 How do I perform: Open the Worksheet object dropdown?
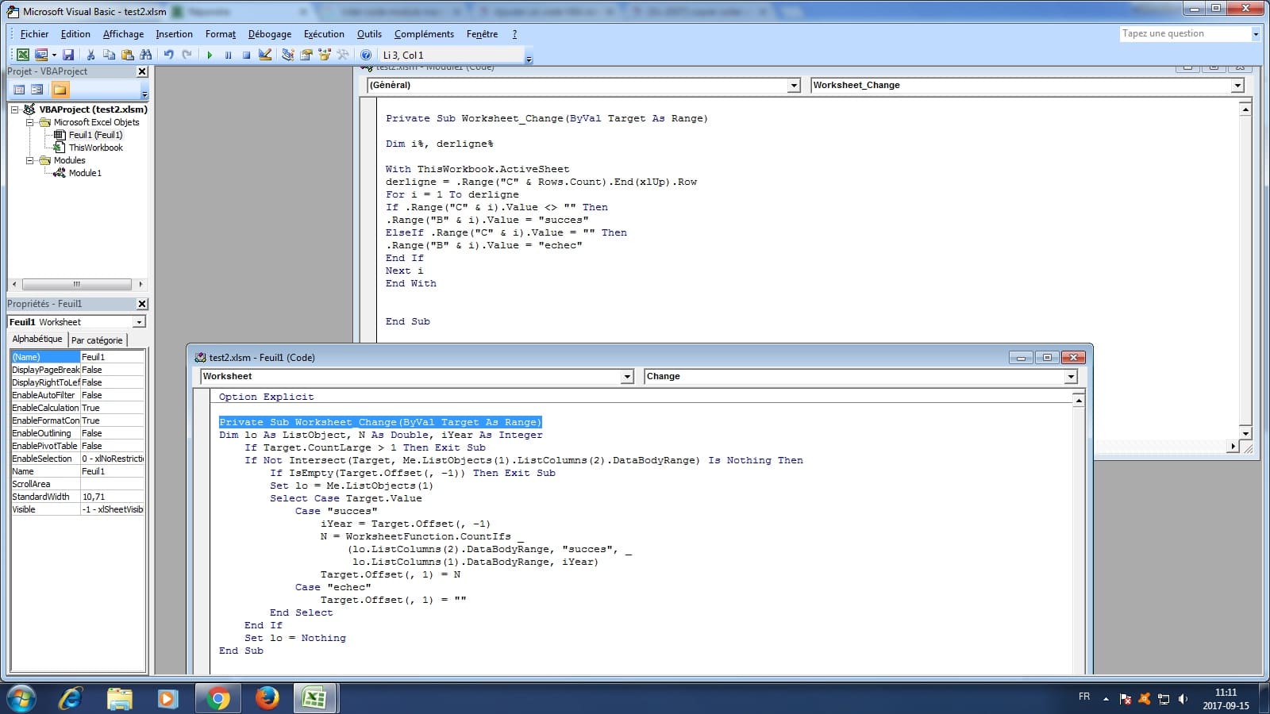627,377
